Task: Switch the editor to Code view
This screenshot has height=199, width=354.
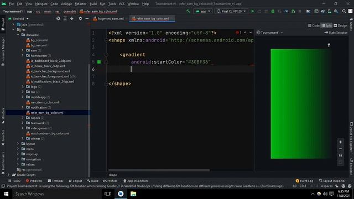Action: pyautogui.click(x=314, y=25)
